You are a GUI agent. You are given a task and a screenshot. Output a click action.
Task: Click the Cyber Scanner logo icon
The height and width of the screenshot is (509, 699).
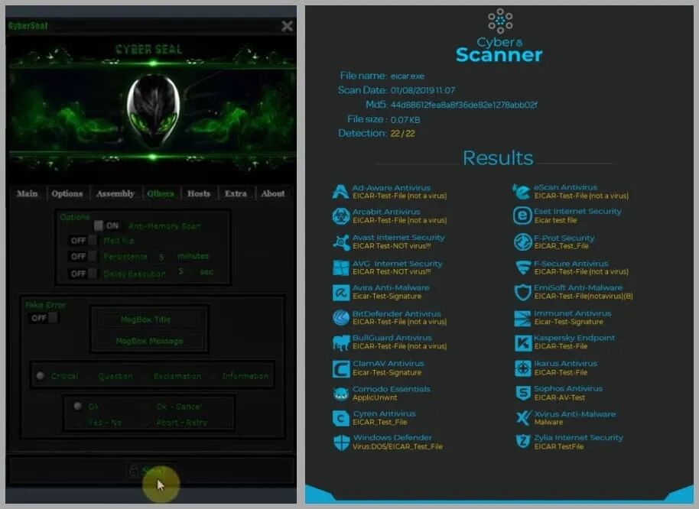[499, 21]
